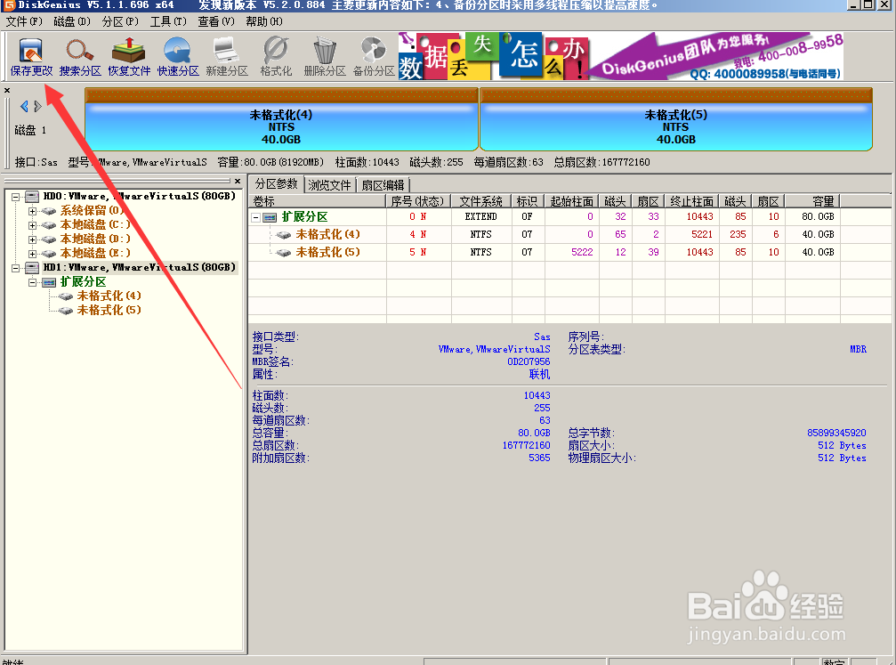This screenshot has height=665, width=896.
Task: Open the Help (帮助) menu
Action: pyautogui.click(x=264, y=21)
